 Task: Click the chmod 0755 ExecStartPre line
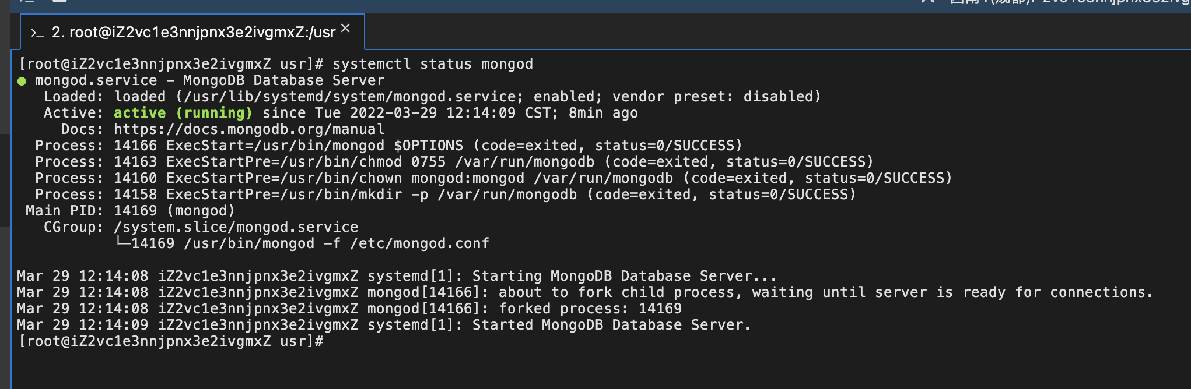(x=454, y=162)
